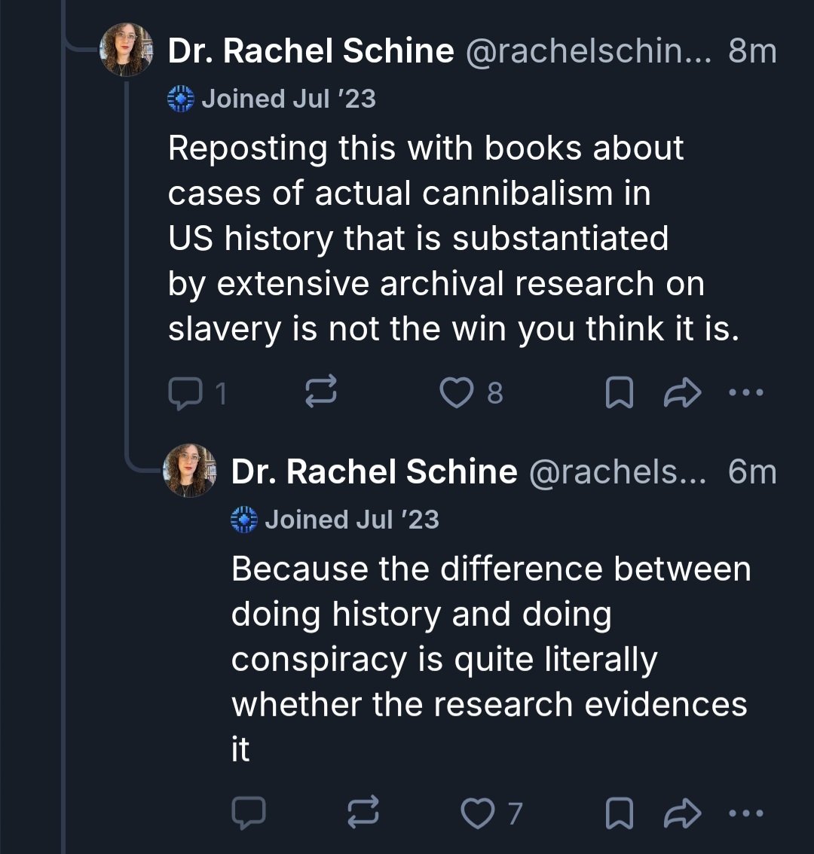Viewport: 814px width, 854px height.
Task: Click the instance badge icon beside second 'Joined Jul '23'
Action: 244,520
